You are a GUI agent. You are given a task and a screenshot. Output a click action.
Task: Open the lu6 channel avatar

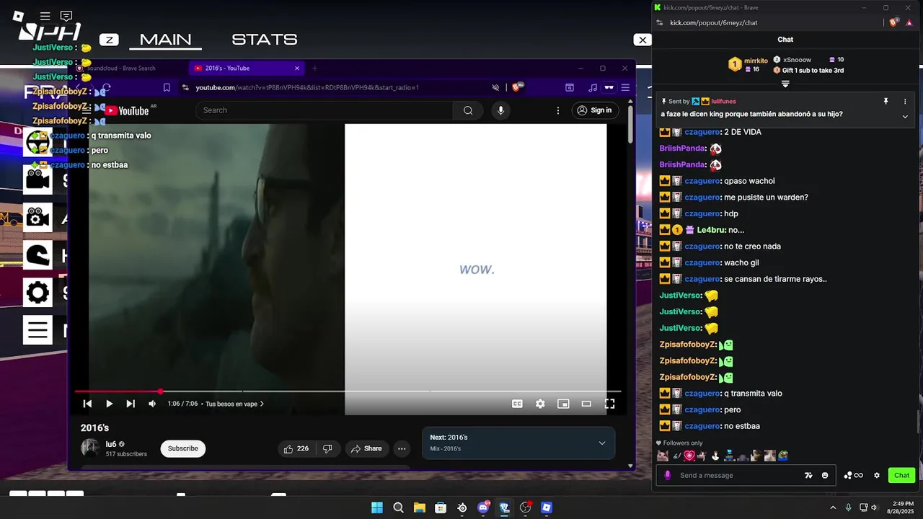click(x=90, y=448)
